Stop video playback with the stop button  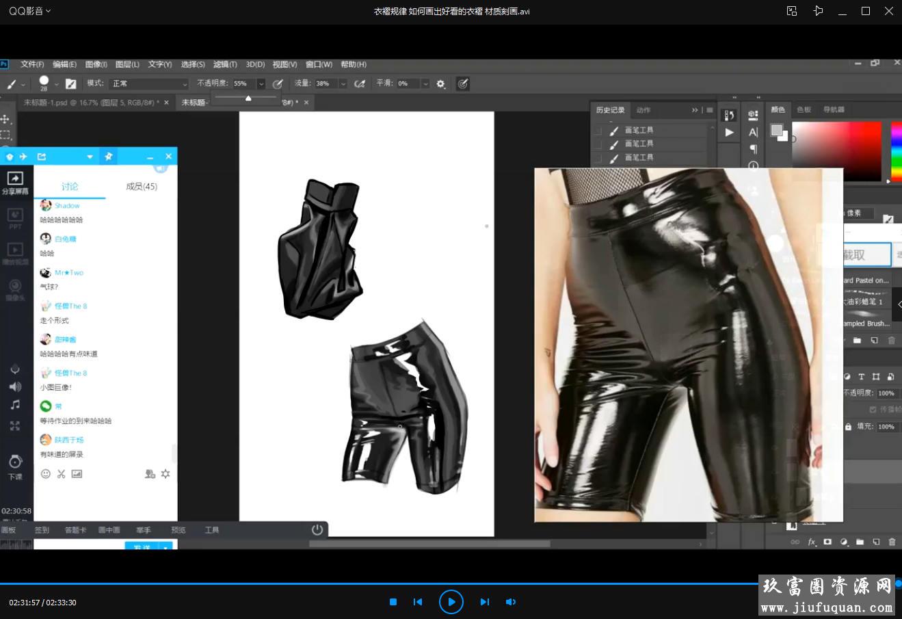[x=393, y=602]
